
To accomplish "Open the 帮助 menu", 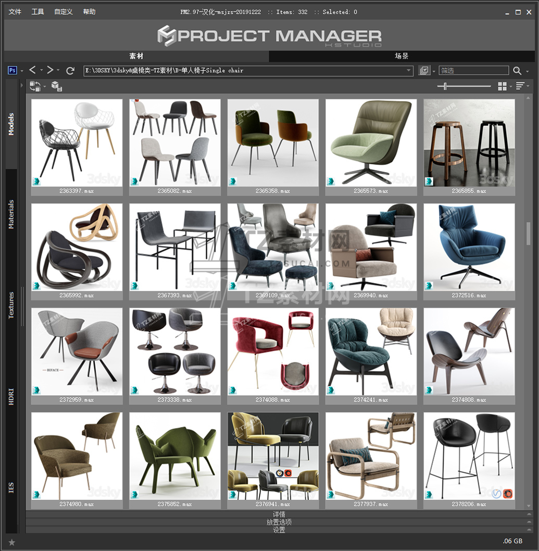I will 89,12.
